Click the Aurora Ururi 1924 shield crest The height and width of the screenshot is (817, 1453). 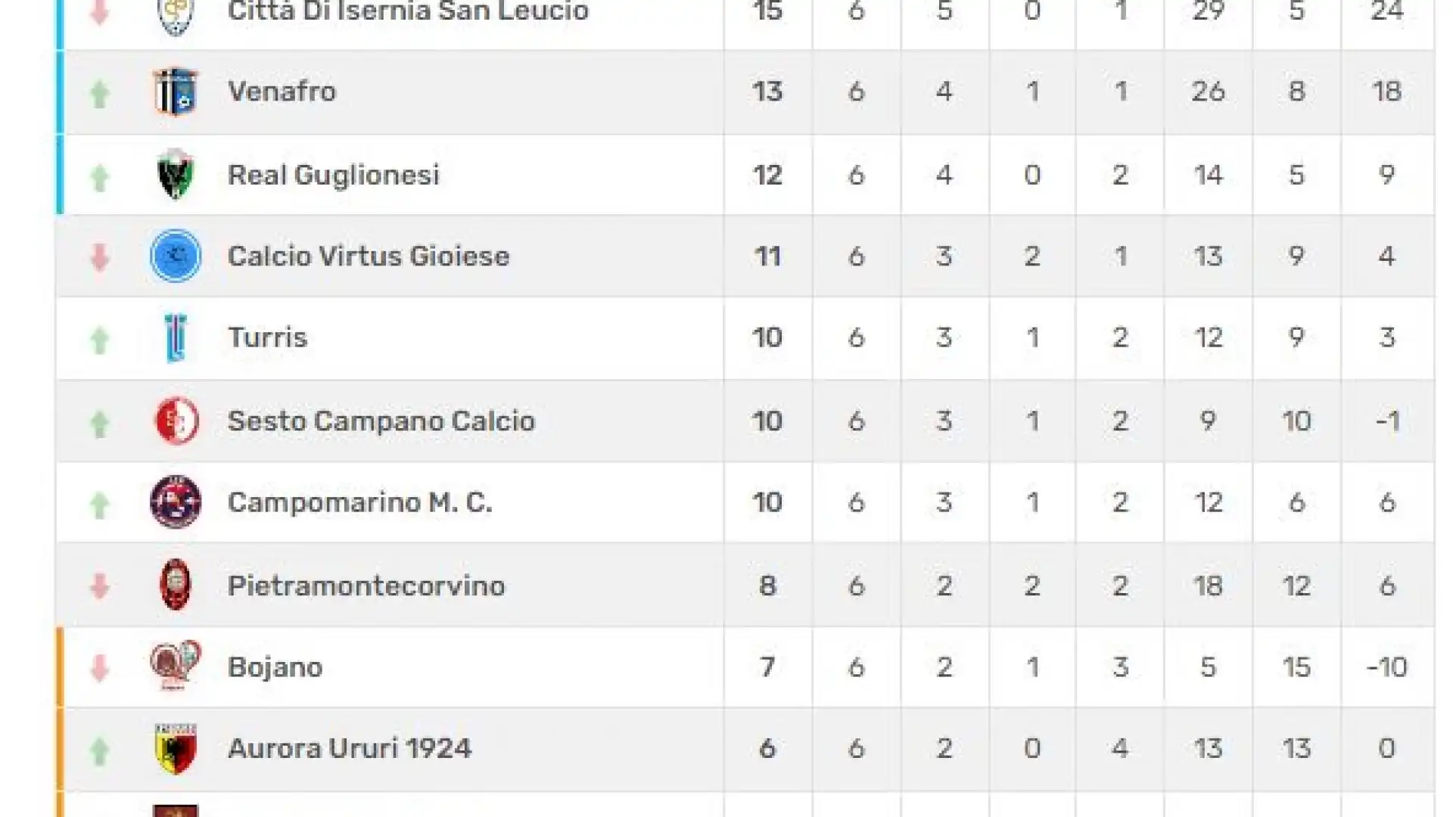pos(176,749)
